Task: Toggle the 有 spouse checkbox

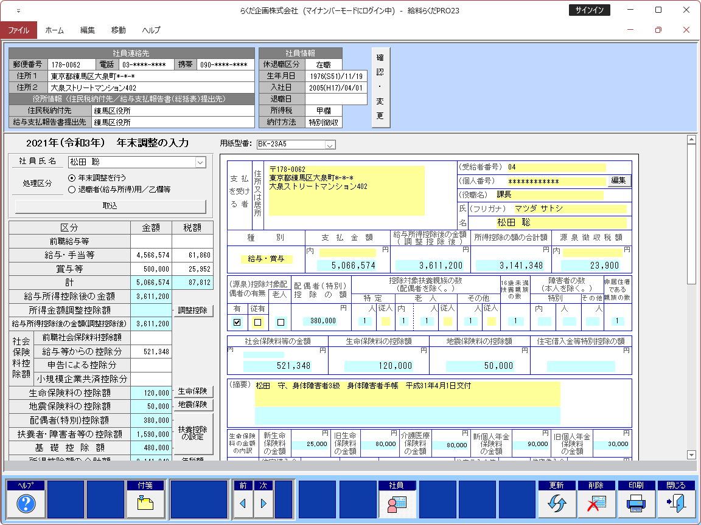Action: click(237, 322)
